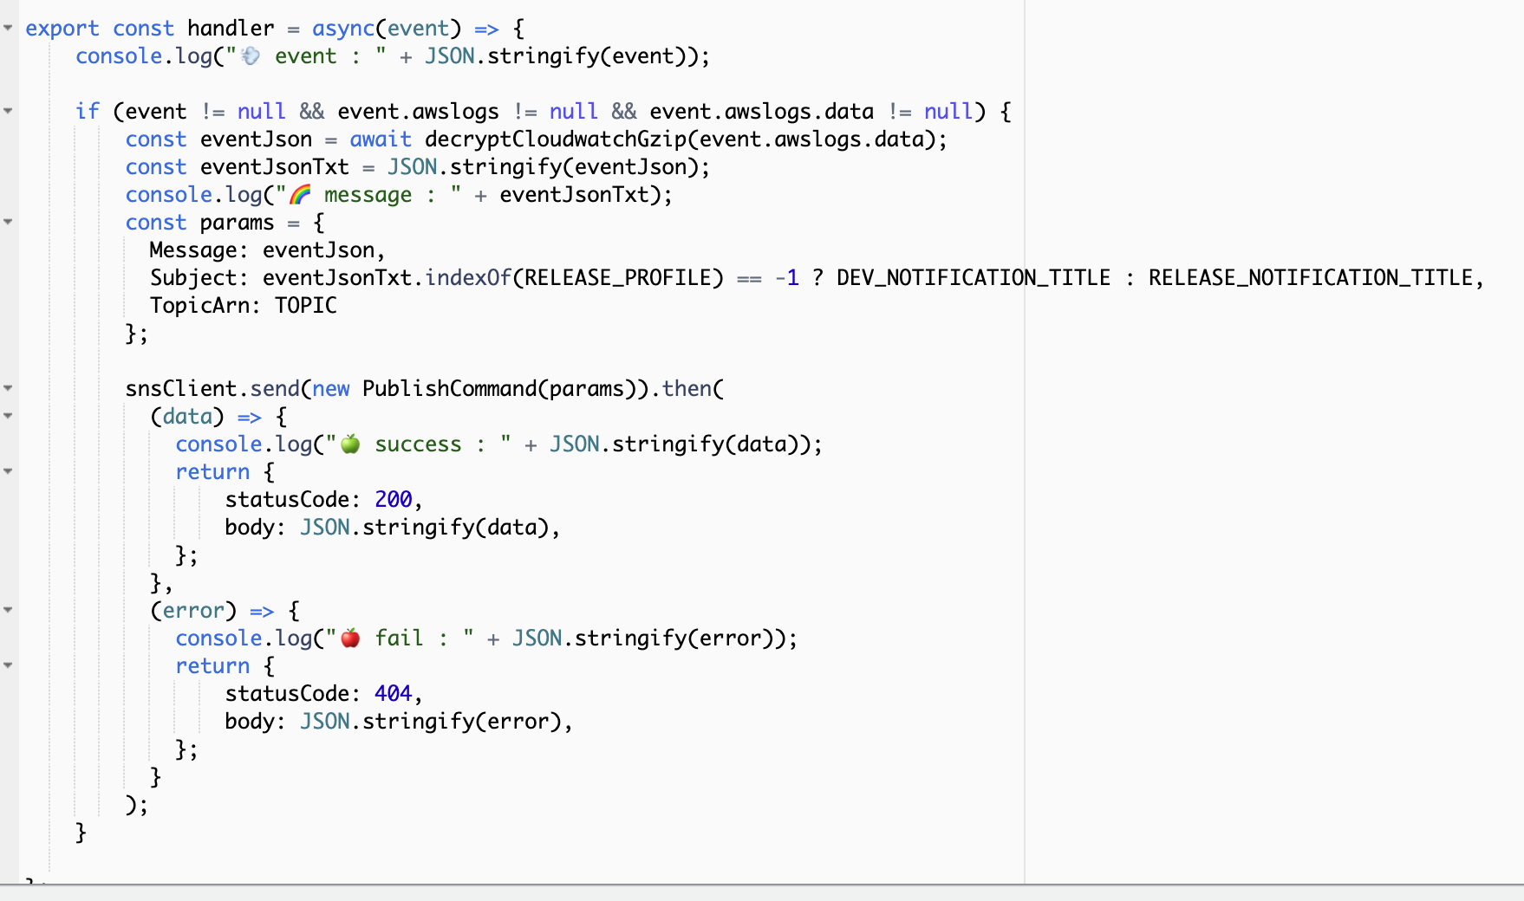This screenshot has height=901, width=1524.
Task: Click the RELEASE_PROFILE constant
Action: 623,278
